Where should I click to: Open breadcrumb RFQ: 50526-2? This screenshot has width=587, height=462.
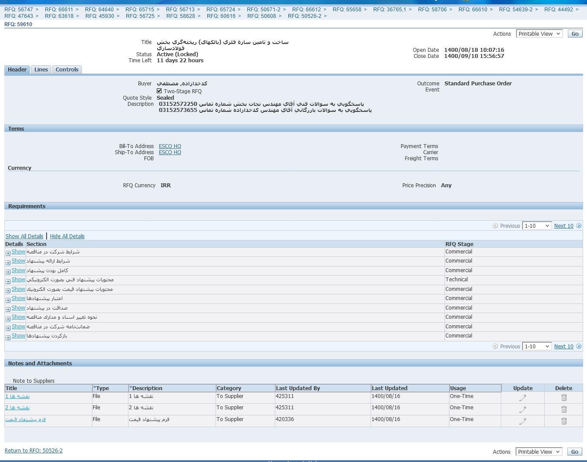click(x=304, y=16)
